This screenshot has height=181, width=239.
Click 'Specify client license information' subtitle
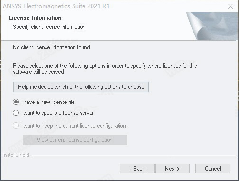pyautogui.click(x=50, y=27)
